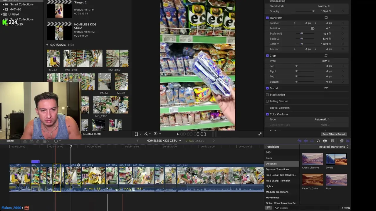The height and width of the screenshot is (211, 376).
Task: Select the HOMELESS KIDS CEBU project thumbnail
Action: (x=59, y=31)
